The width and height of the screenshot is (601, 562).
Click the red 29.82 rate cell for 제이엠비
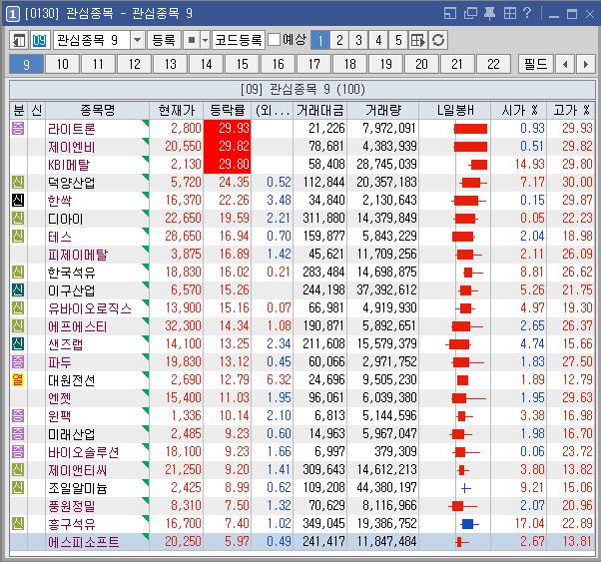(x=227, y=146)
